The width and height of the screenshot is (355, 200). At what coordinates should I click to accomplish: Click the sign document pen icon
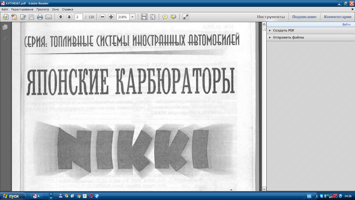click(x=23, y=17)
